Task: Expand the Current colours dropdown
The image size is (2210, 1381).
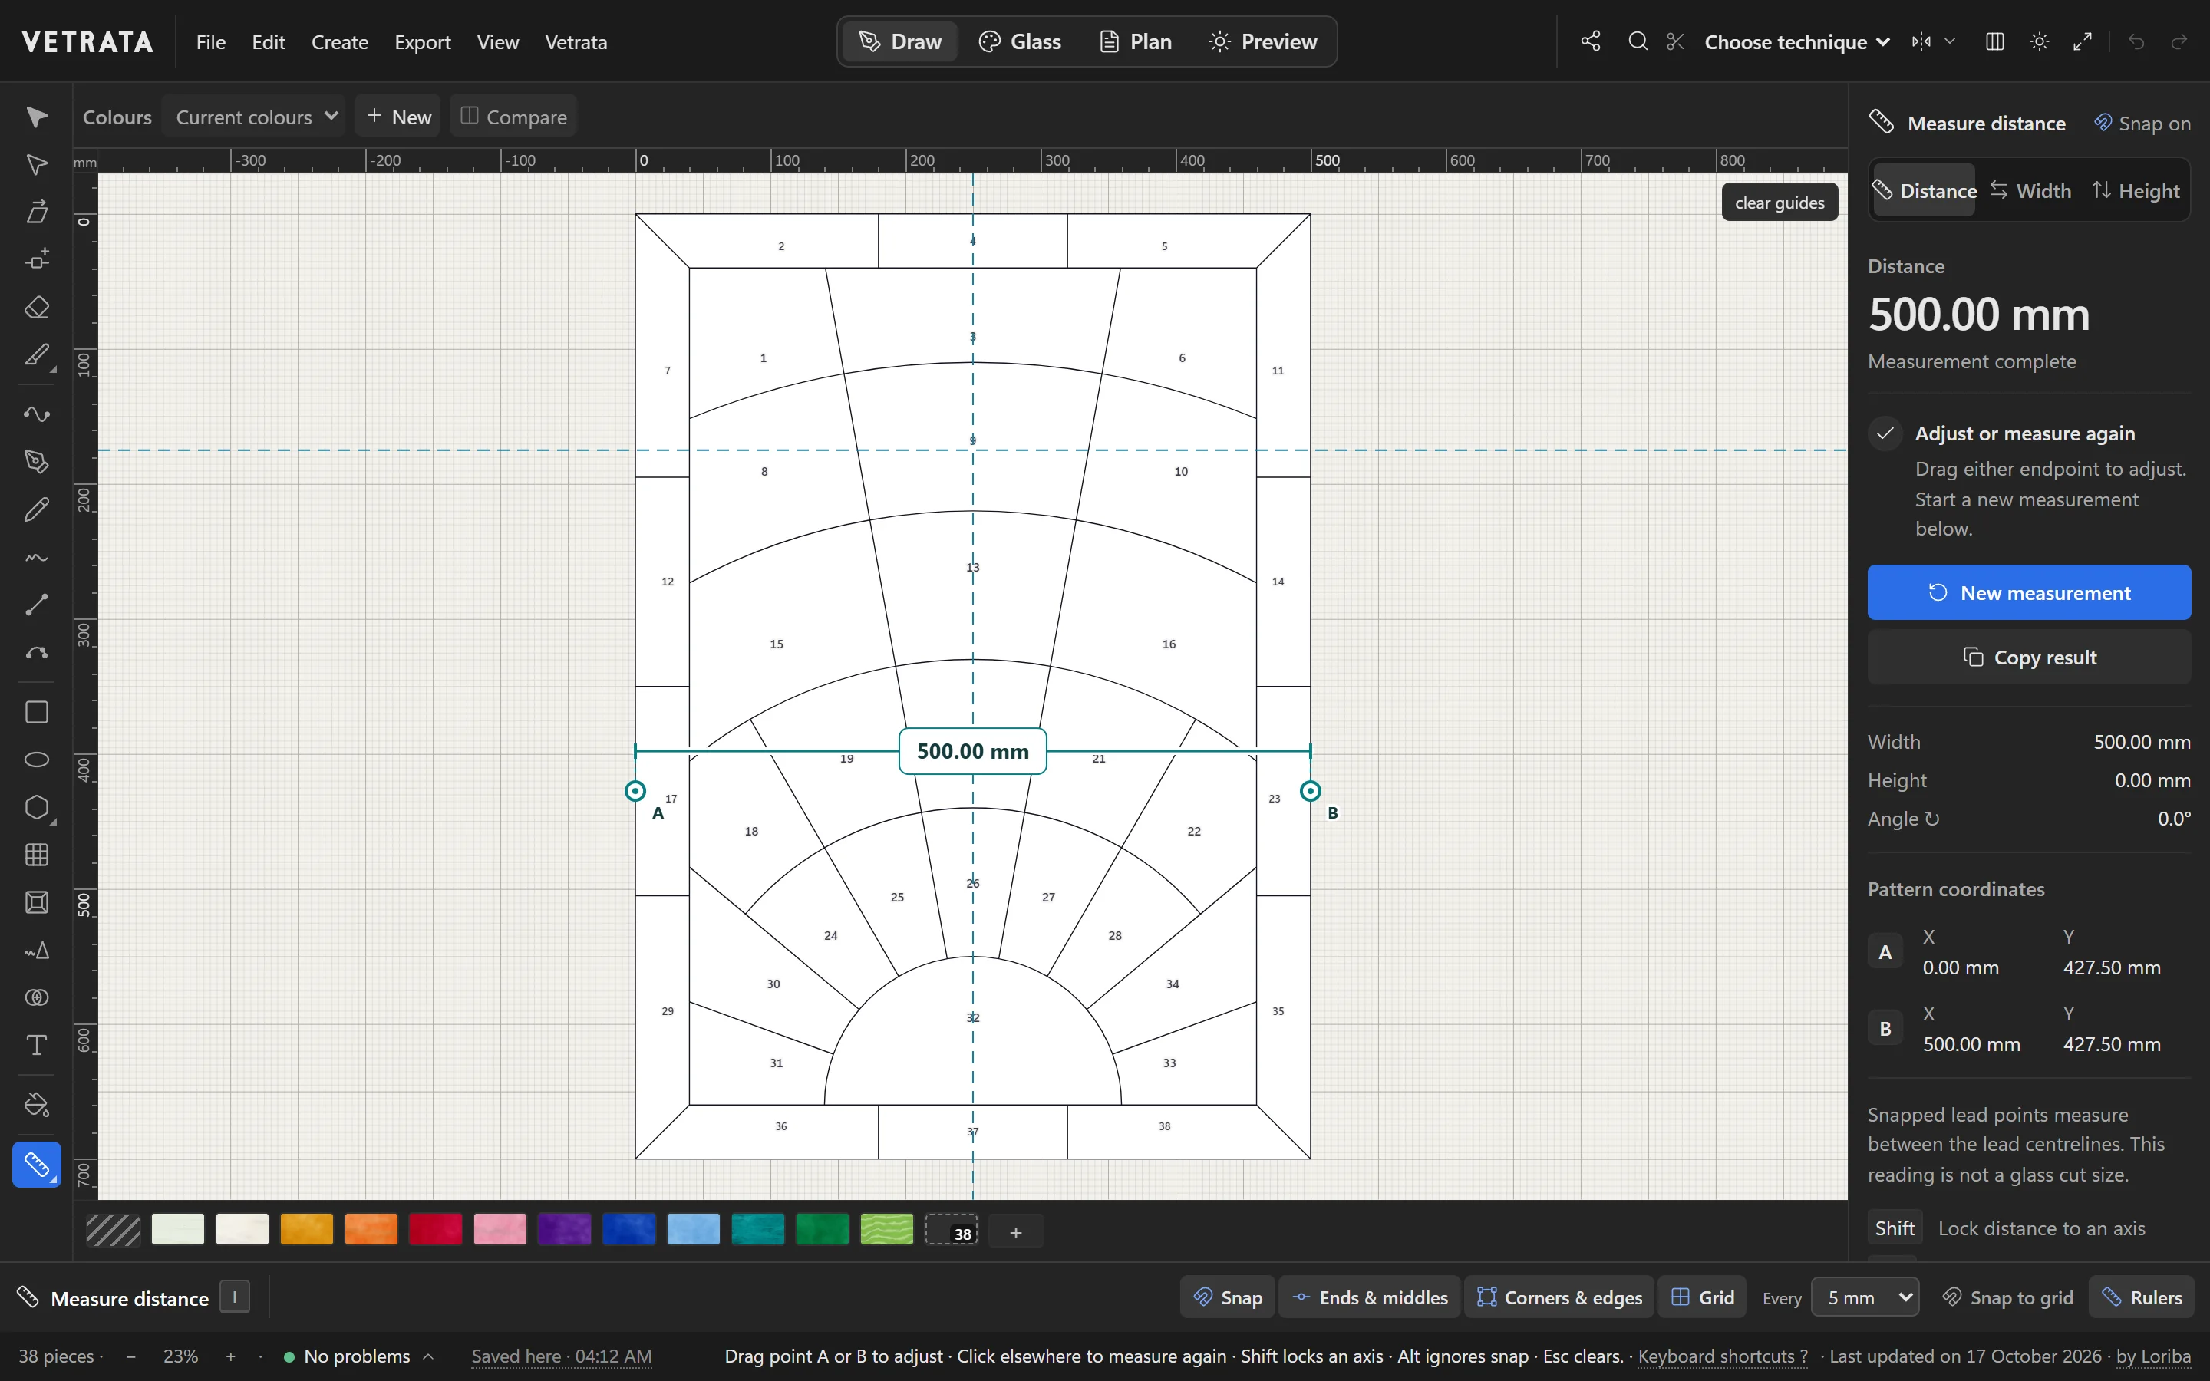Action: pyautogui.click(x=256, y=117)
